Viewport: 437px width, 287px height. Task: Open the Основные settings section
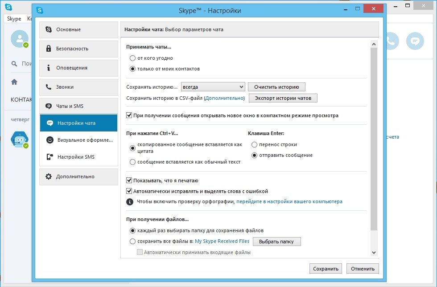(78, 29)
